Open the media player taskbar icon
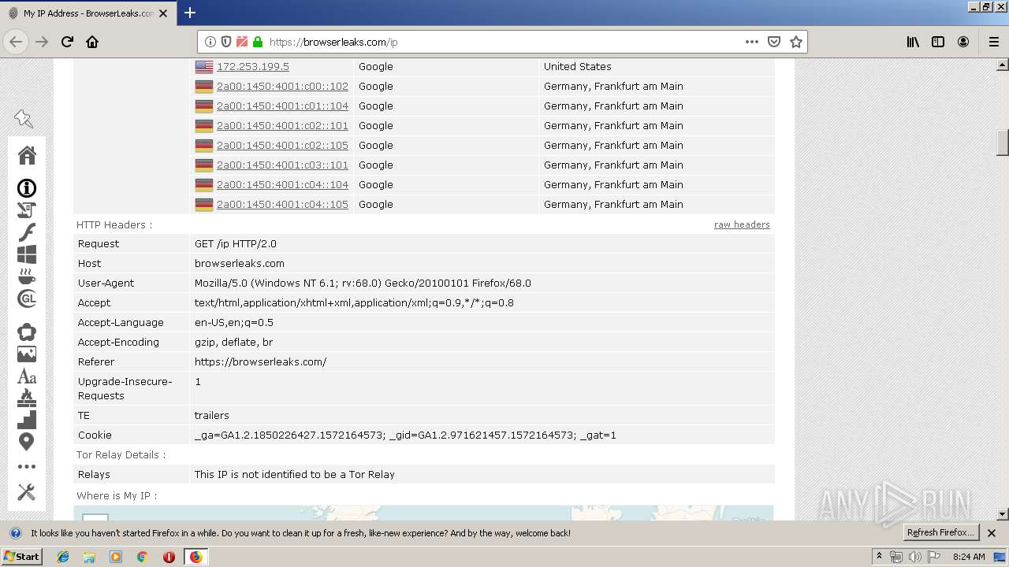 tap(116, 557)
